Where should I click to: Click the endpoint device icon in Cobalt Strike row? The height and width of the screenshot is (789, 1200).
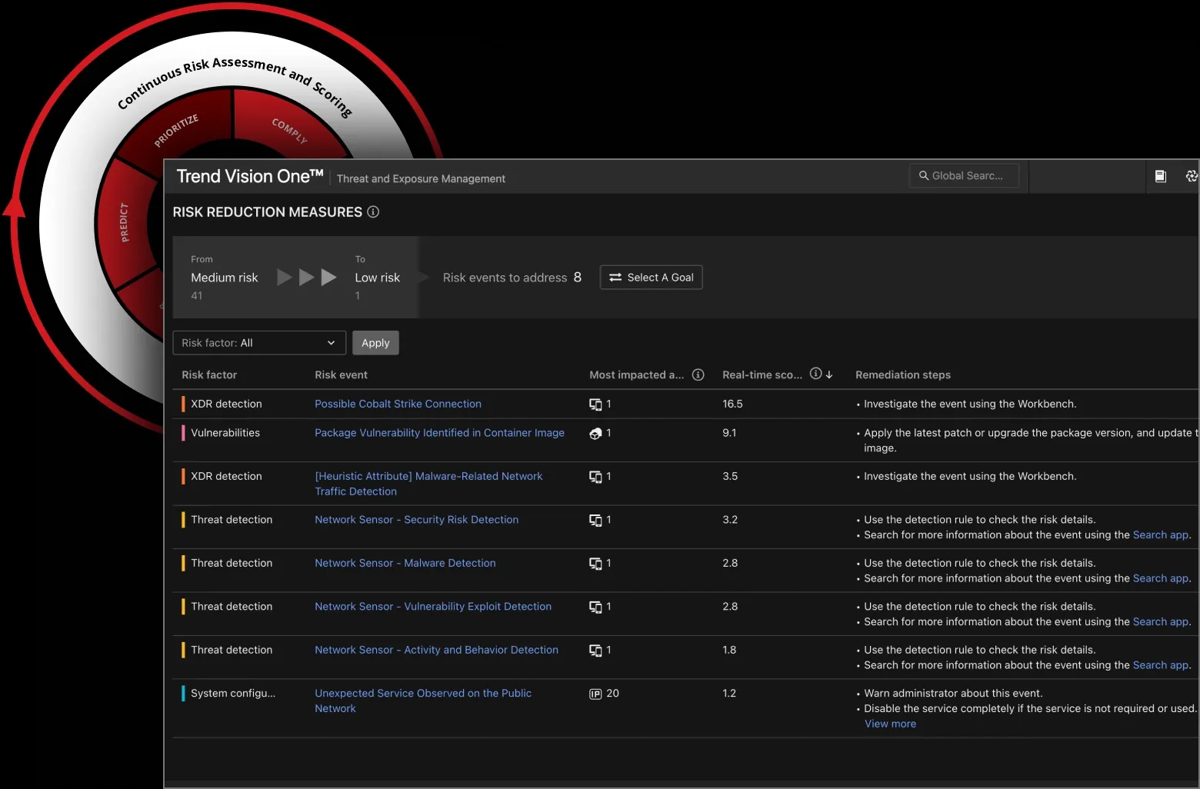(595, 404)
